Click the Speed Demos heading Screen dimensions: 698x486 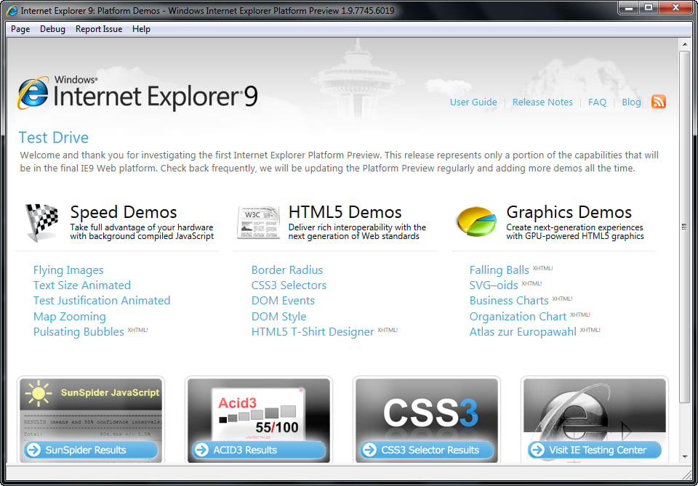tap(124, 212)
